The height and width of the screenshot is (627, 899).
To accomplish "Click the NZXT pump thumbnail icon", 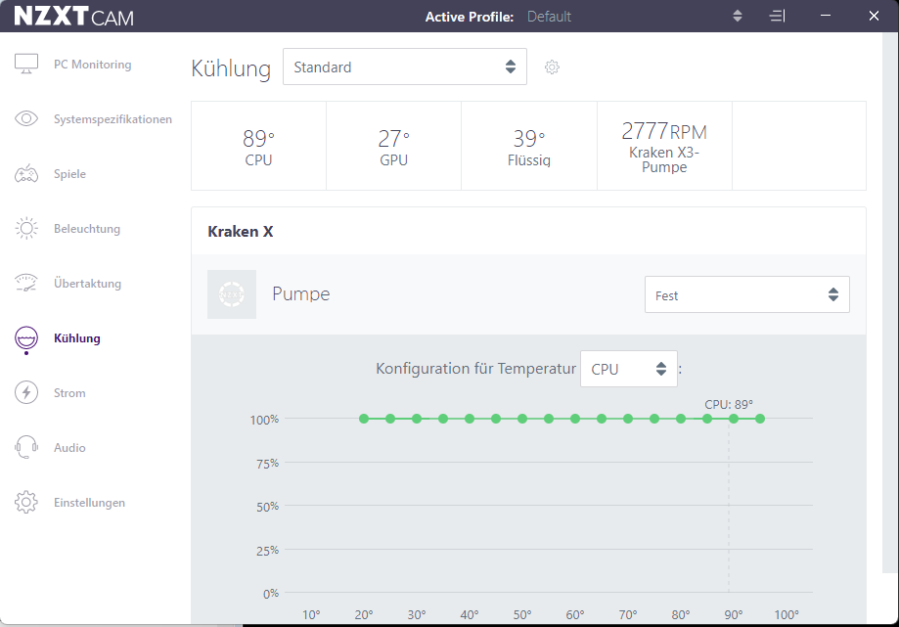I will [232, 294].
